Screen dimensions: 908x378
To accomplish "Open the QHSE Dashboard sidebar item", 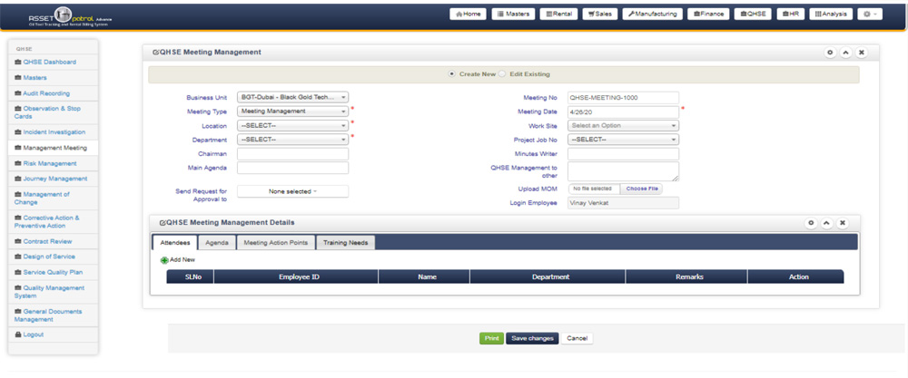I will (49, 62).
